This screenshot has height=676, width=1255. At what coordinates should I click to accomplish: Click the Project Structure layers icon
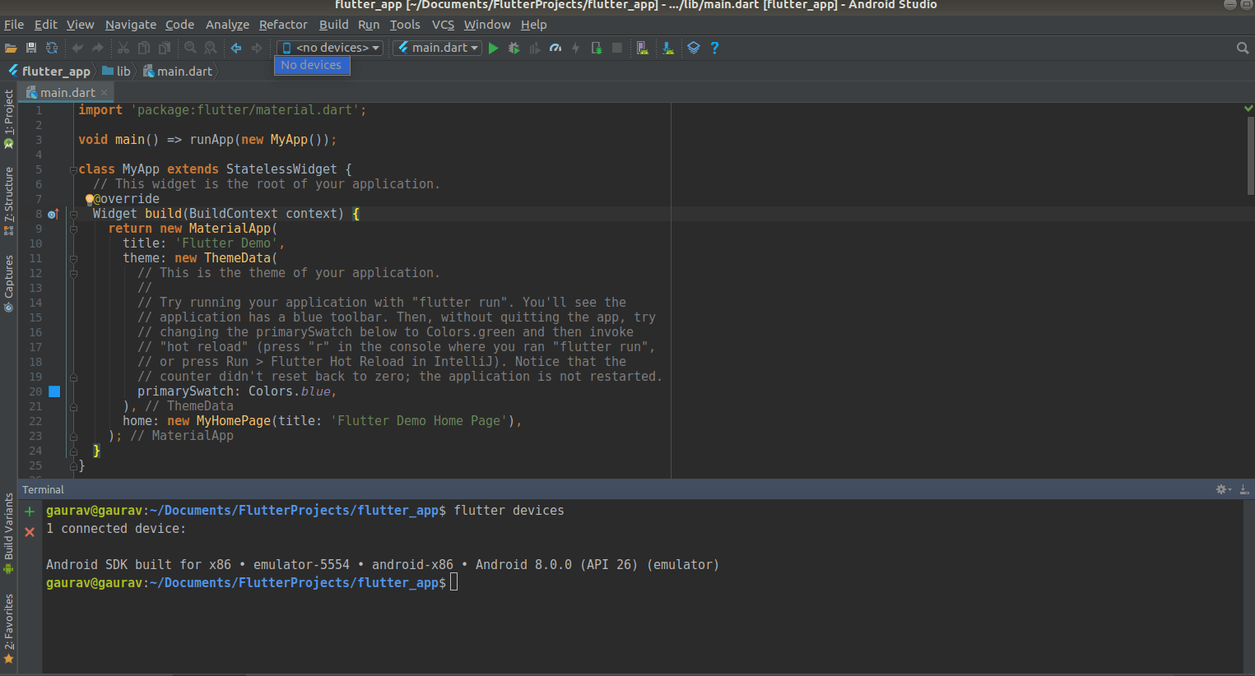[x=694, y=48]
